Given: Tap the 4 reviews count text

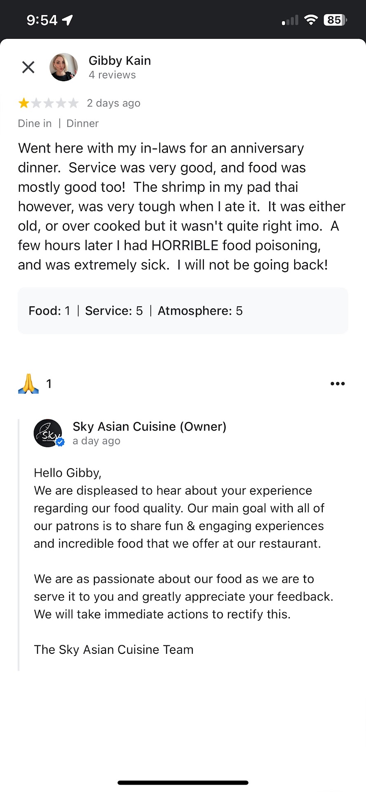Looking at the screenshot, I should tap(112, 75).
